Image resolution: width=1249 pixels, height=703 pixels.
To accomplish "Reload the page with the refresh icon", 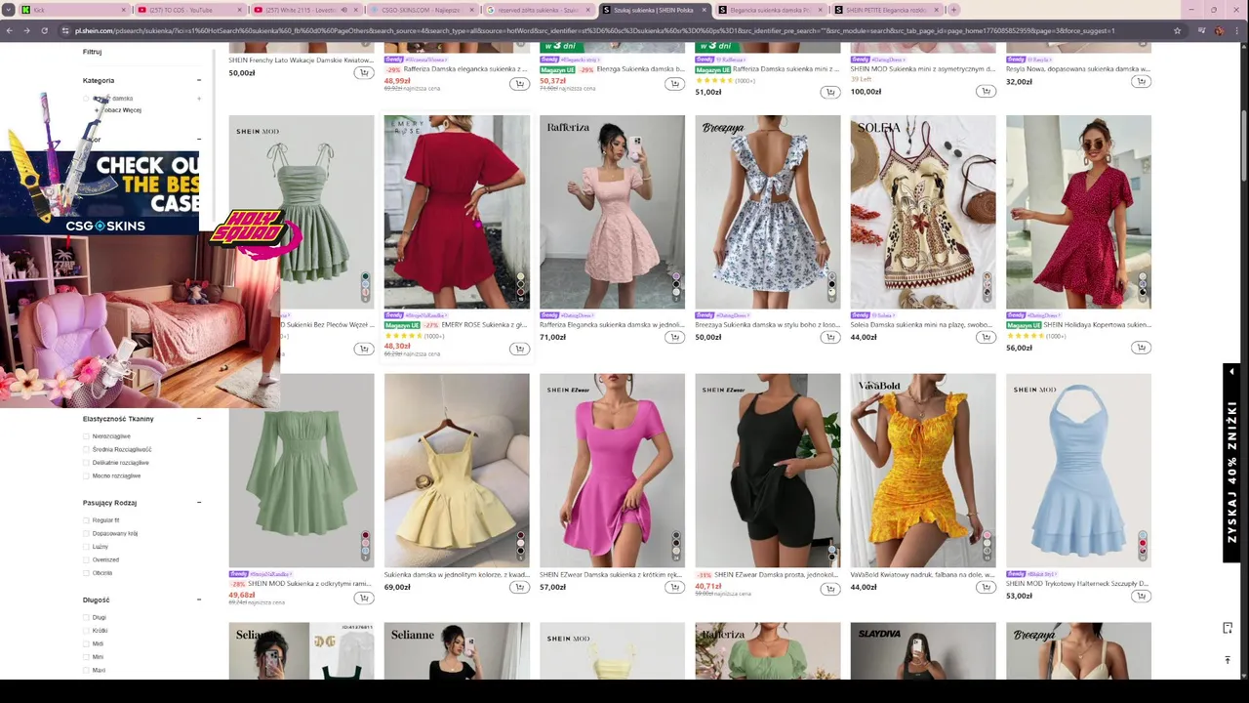I will coord(44,30).
